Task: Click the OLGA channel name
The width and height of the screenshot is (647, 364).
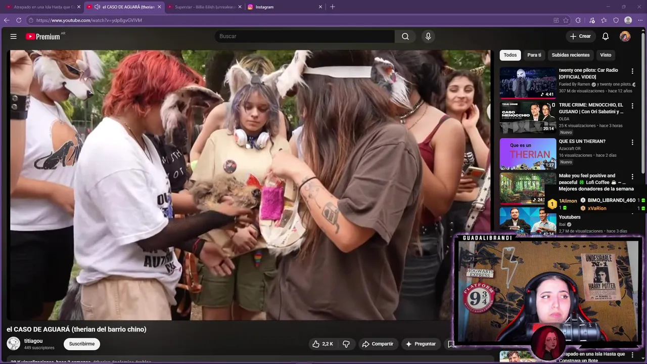Action: click(x=564, y=119)
